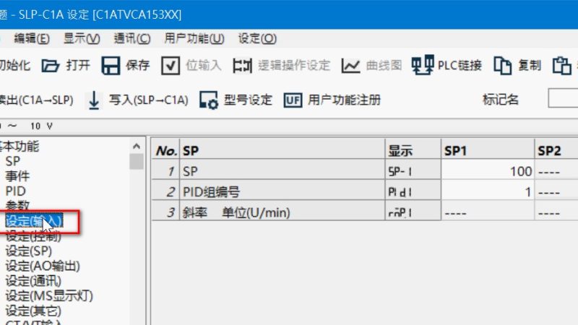Select 设定(AO输出) in the tree
The height and width of the screenshot is (325, 578).
(42, 266)
